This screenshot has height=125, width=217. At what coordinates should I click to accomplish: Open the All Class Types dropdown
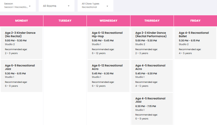click(95, 6)
